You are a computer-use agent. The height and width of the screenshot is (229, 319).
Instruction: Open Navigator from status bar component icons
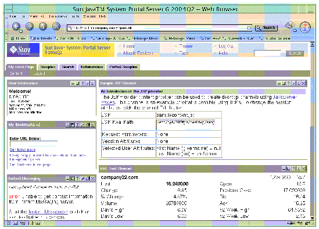point(9,223)
